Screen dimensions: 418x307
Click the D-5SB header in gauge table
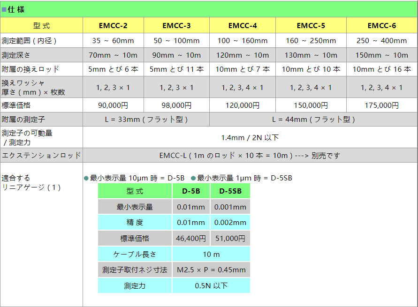click(x=230, y=191)
